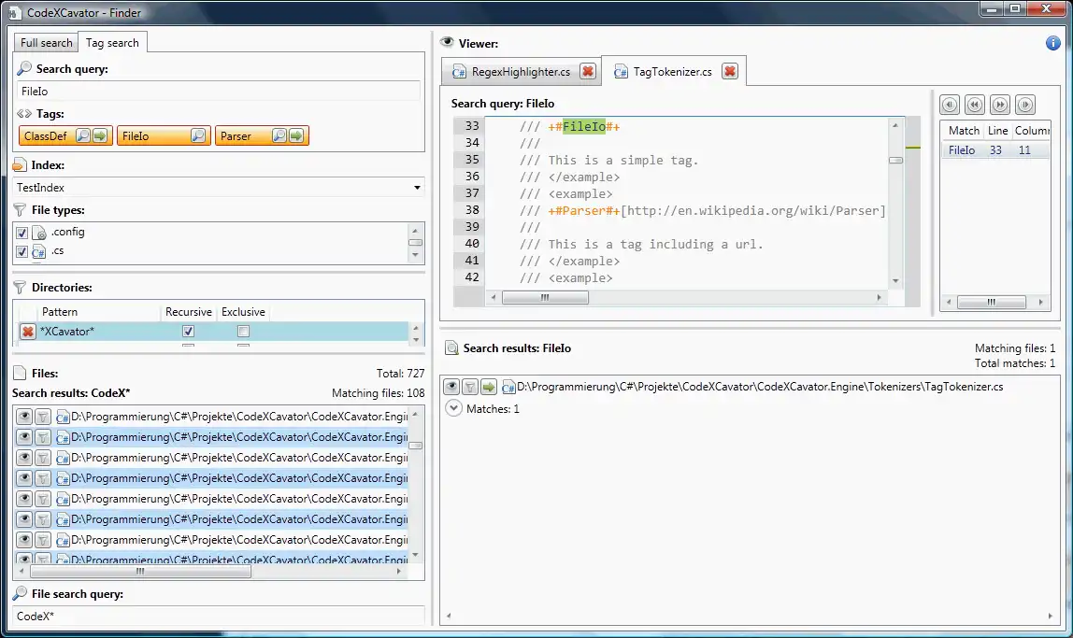Click the +#Parser#+ tag on line 38

coord(584,210)
